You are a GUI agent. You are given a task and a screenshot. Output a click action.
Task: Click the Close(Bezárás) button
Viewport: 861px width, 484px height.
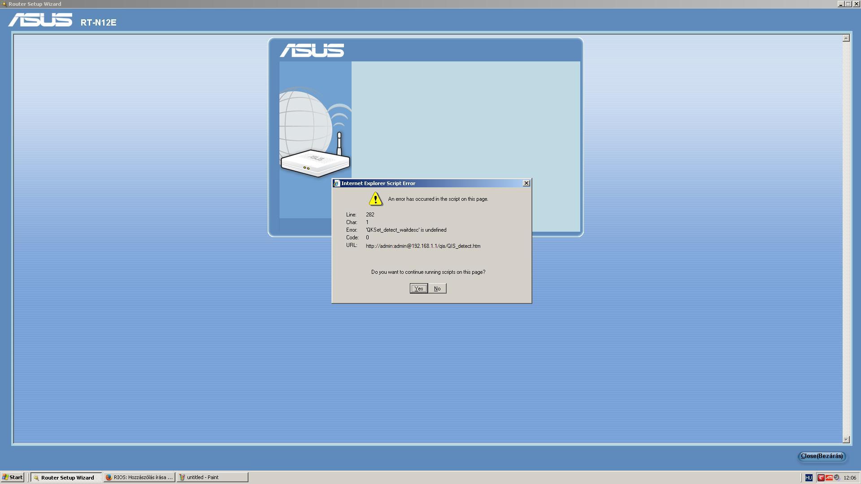pos(822,456)
